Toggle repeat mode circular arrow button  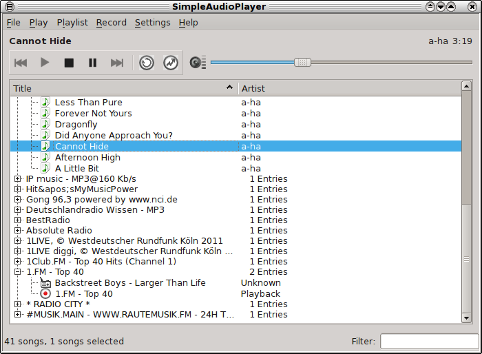[x=147, y=63]
